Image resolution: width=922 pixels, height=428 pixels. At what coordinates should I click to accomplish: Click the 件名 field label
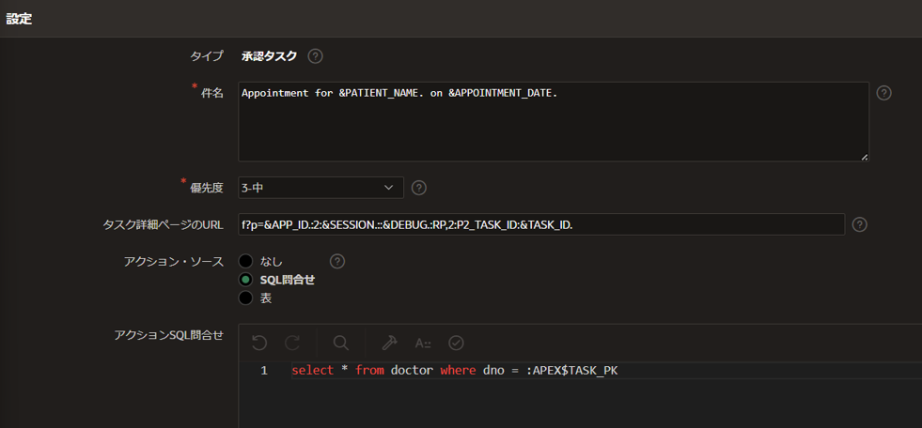tap(212, 93)
